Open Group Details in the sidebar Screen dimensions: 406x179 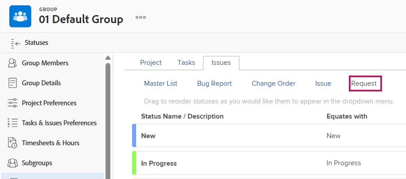[41, 83]
